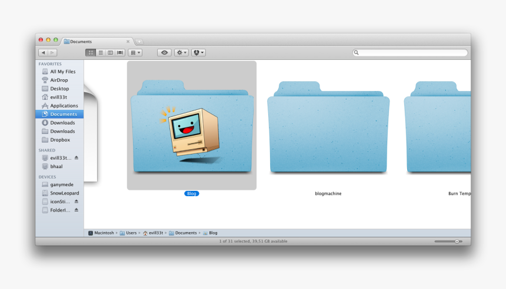Select the Blog folder thumbnail
The height and width of the screenshot is (289, 506).
[x=192, y=126]
